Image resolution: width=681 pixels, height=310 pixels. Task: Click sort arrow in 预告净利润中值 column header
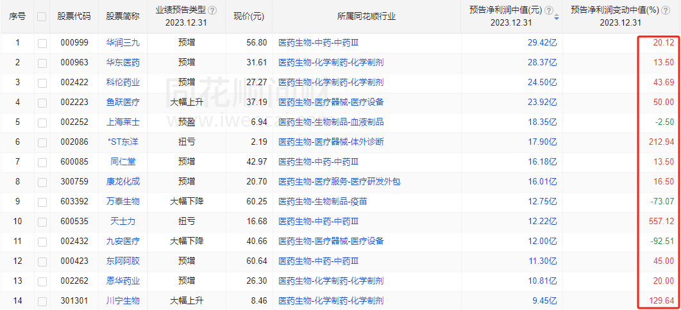tap(556, 17)
